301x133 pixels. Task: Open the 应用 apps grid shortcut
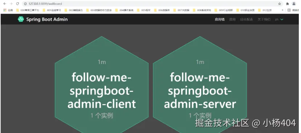[8, 10]
